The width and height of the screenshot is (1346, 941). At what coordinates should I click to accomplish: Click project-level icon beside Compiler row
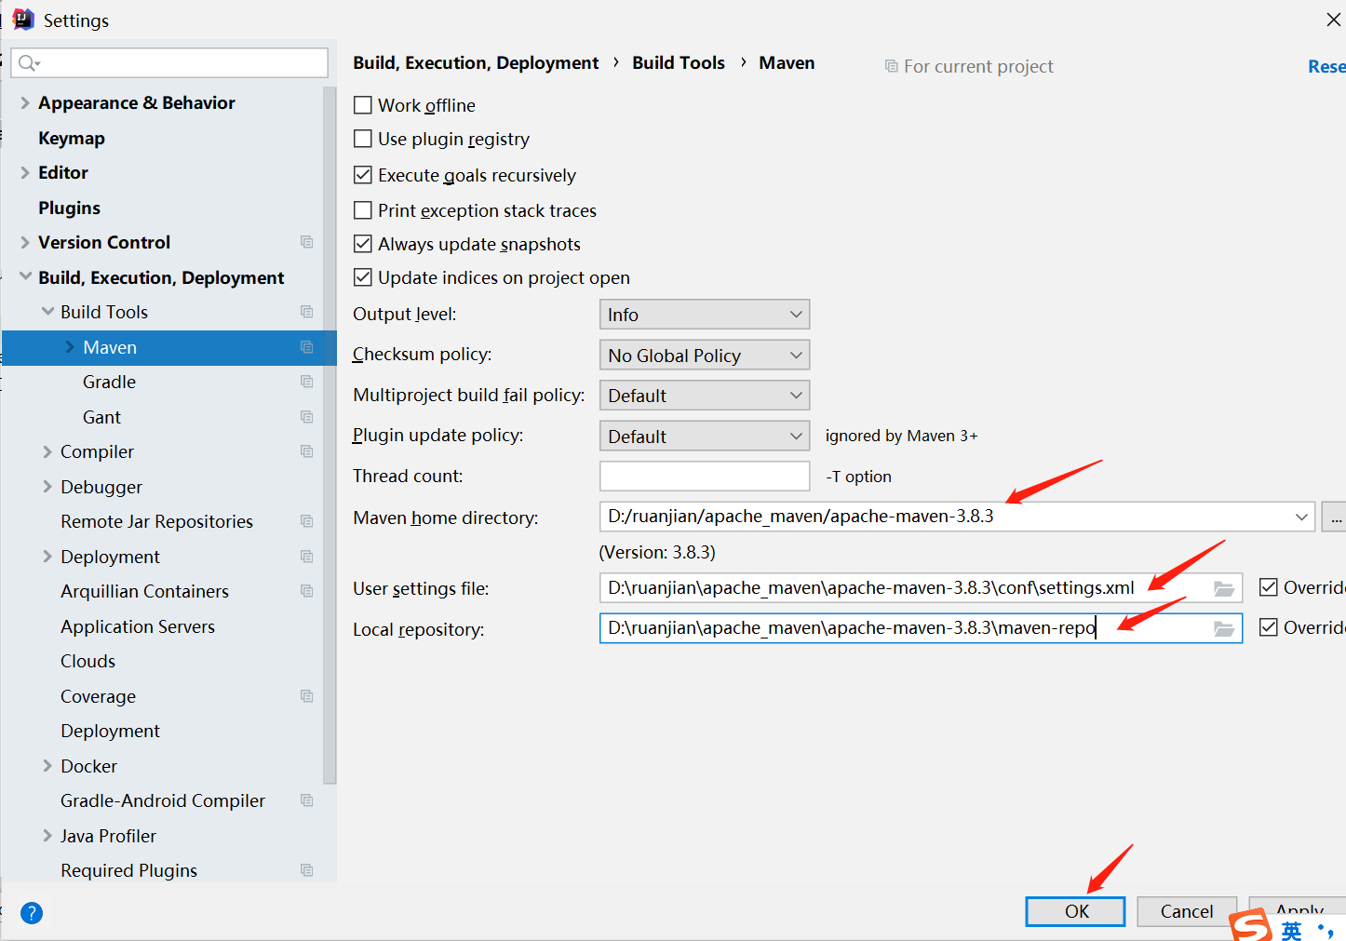(306, 451)
